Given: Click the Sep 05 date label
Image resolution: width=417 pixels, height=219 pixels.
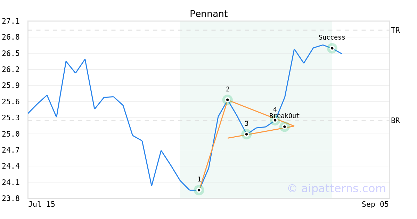Looking at the screenshot, I should (x=375, y=204).
